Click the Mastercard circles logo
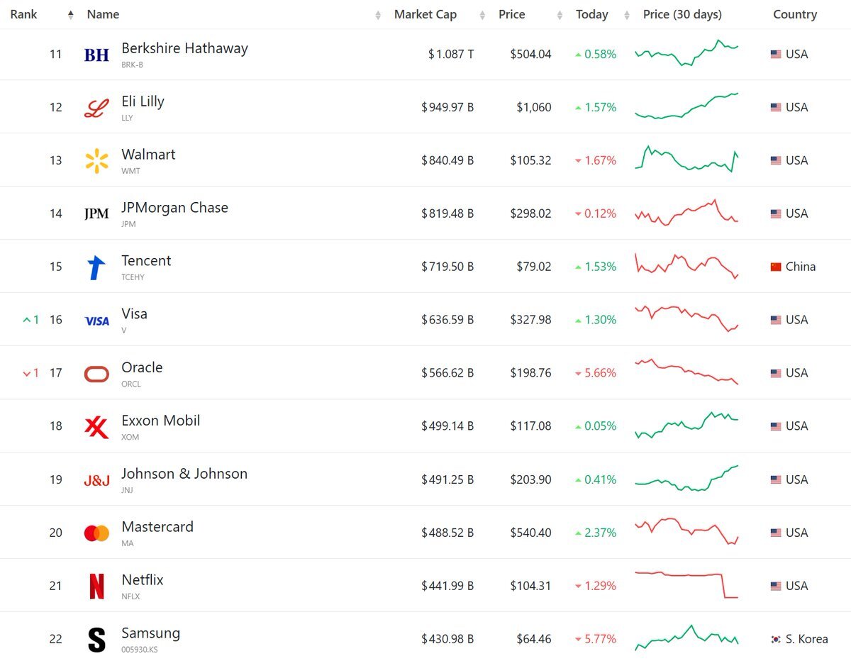 pyautogui.click(x=96, y=533)
